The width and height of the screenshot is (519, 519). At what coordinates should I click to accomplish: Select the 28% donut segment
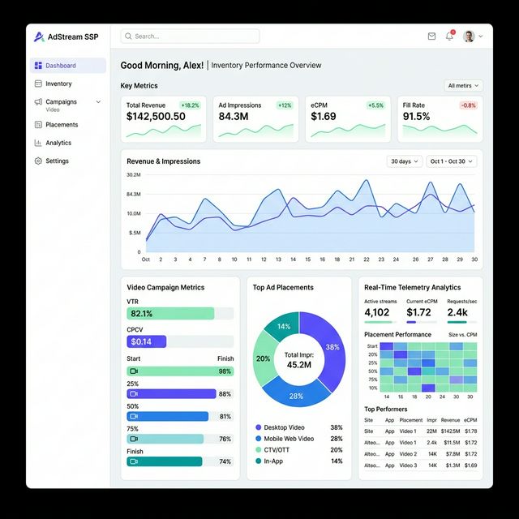(x=296, y=396)
